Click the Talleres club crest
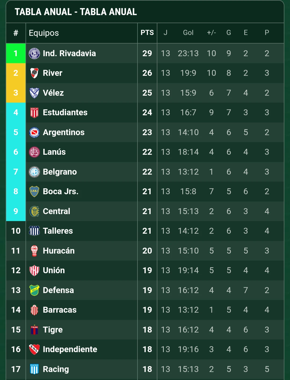 pyautogui.click(x=34, y=231)
